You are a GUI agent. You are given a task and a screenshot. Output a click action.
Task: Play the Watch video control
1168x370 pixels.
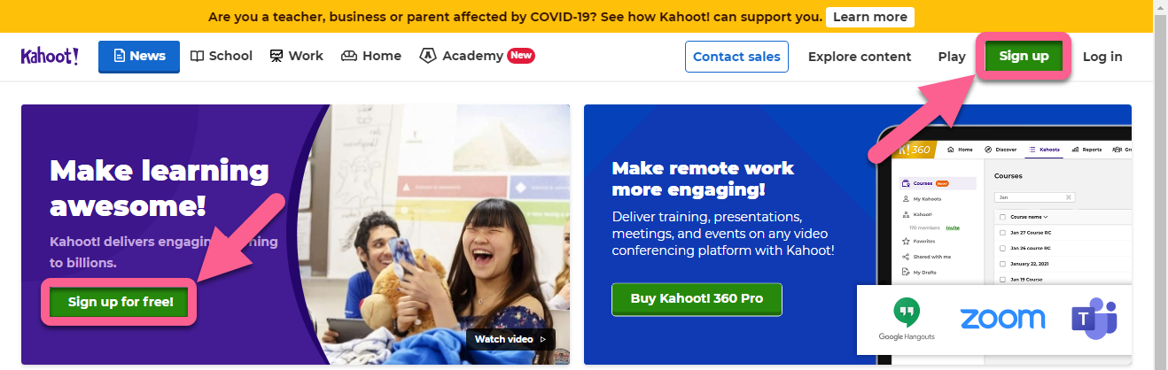click(x=510, y=339)
